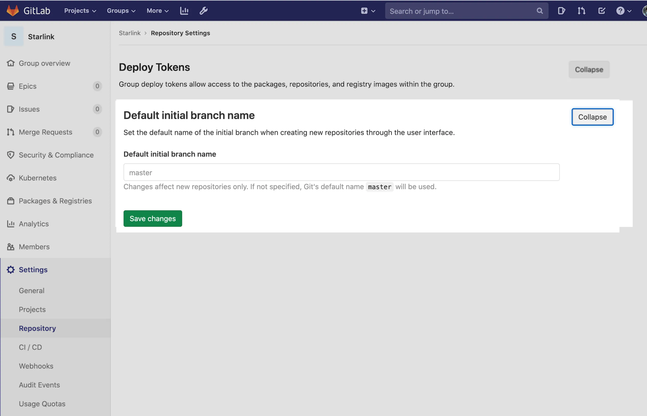
Task: Click the Settings gear icon in sidebar
Action: coord(10,269)
